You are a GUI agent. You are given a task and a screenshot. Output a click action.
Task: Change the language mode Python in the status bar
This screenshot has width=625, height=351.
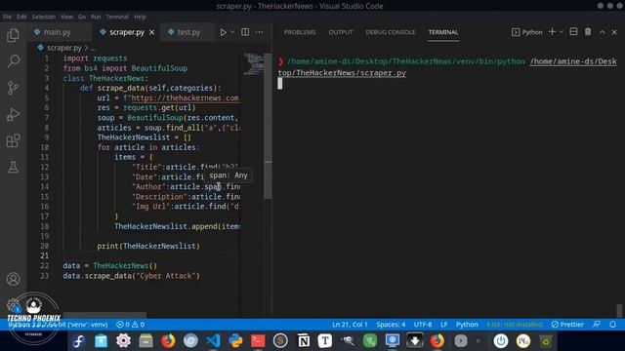pos(467,325)
